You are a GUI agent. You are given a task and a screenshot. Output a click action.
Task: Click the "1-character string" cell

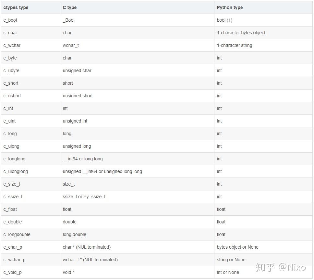coord(235,45)
